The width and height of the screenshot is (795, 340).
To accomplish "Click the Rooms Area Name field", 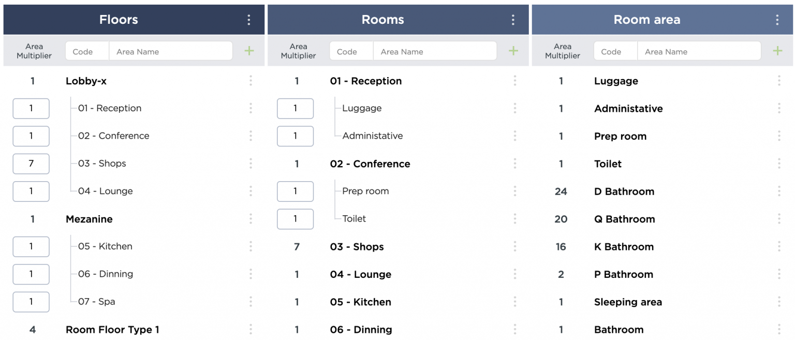I will [435, 51].
